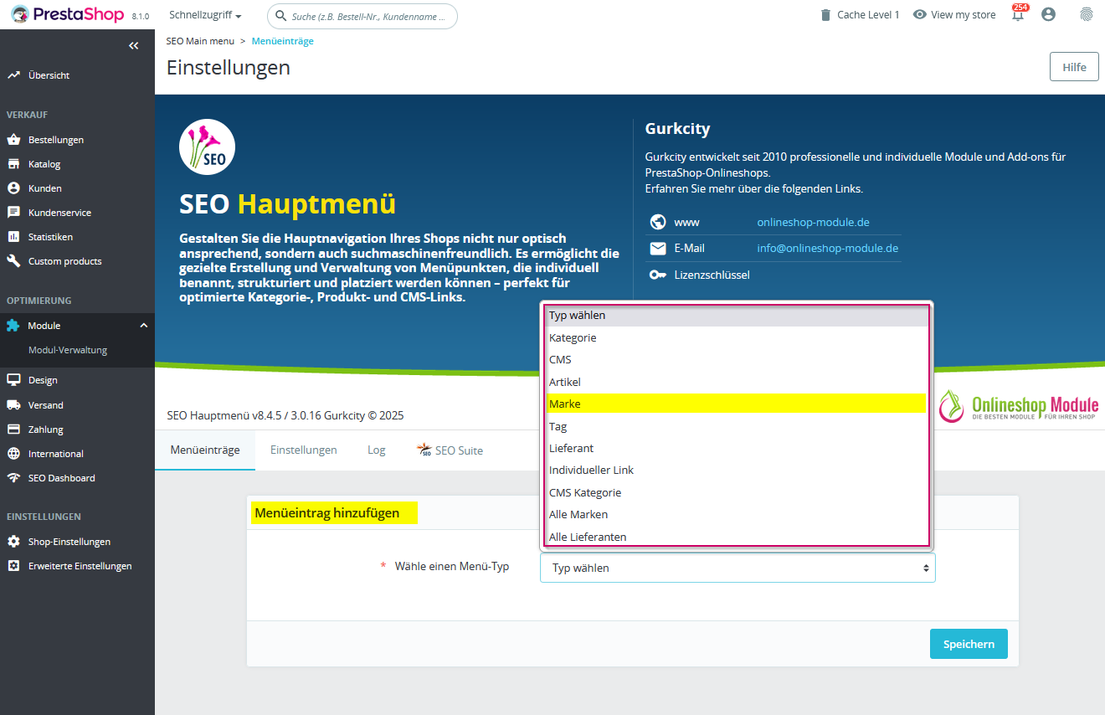Click info@onlineshop-module.de email link

pyautogui.click(x=828, y=248)
